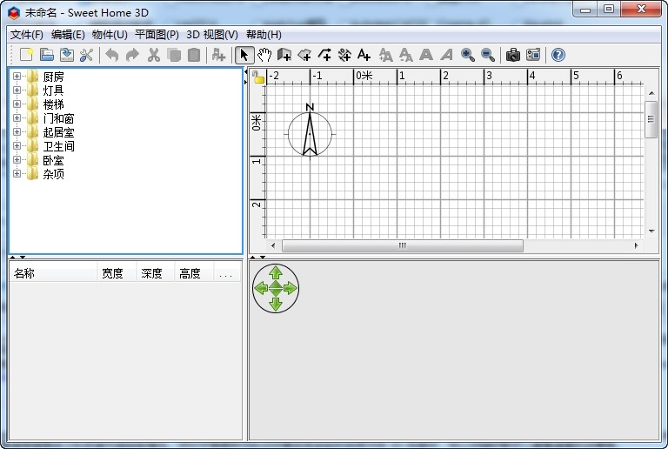Click the Help question mark icon
Image resolution: width=668 pixels, height=449 pixels.
558,55
